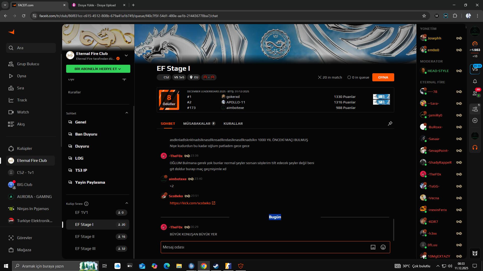Switch to the KURALLAR tab
This screenshot has width=483, height=271.
[x=233, y=124]
